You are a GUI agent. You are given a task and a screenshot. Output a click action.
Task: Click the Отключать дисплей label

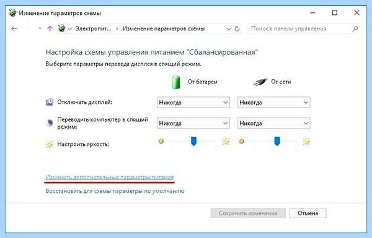pyautogui.click(x=85, y=102)
